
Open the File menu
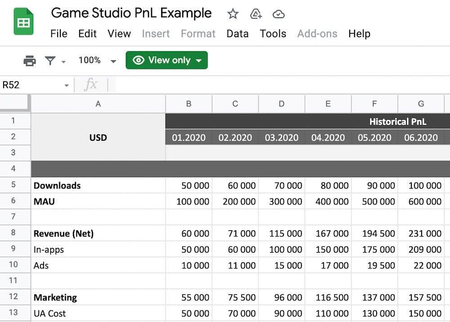[x=59, y=34]
